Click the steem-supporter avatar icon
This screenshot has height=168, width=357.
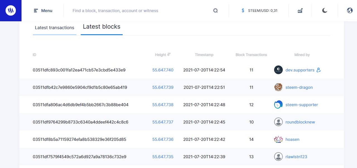(x=278, y=105)
